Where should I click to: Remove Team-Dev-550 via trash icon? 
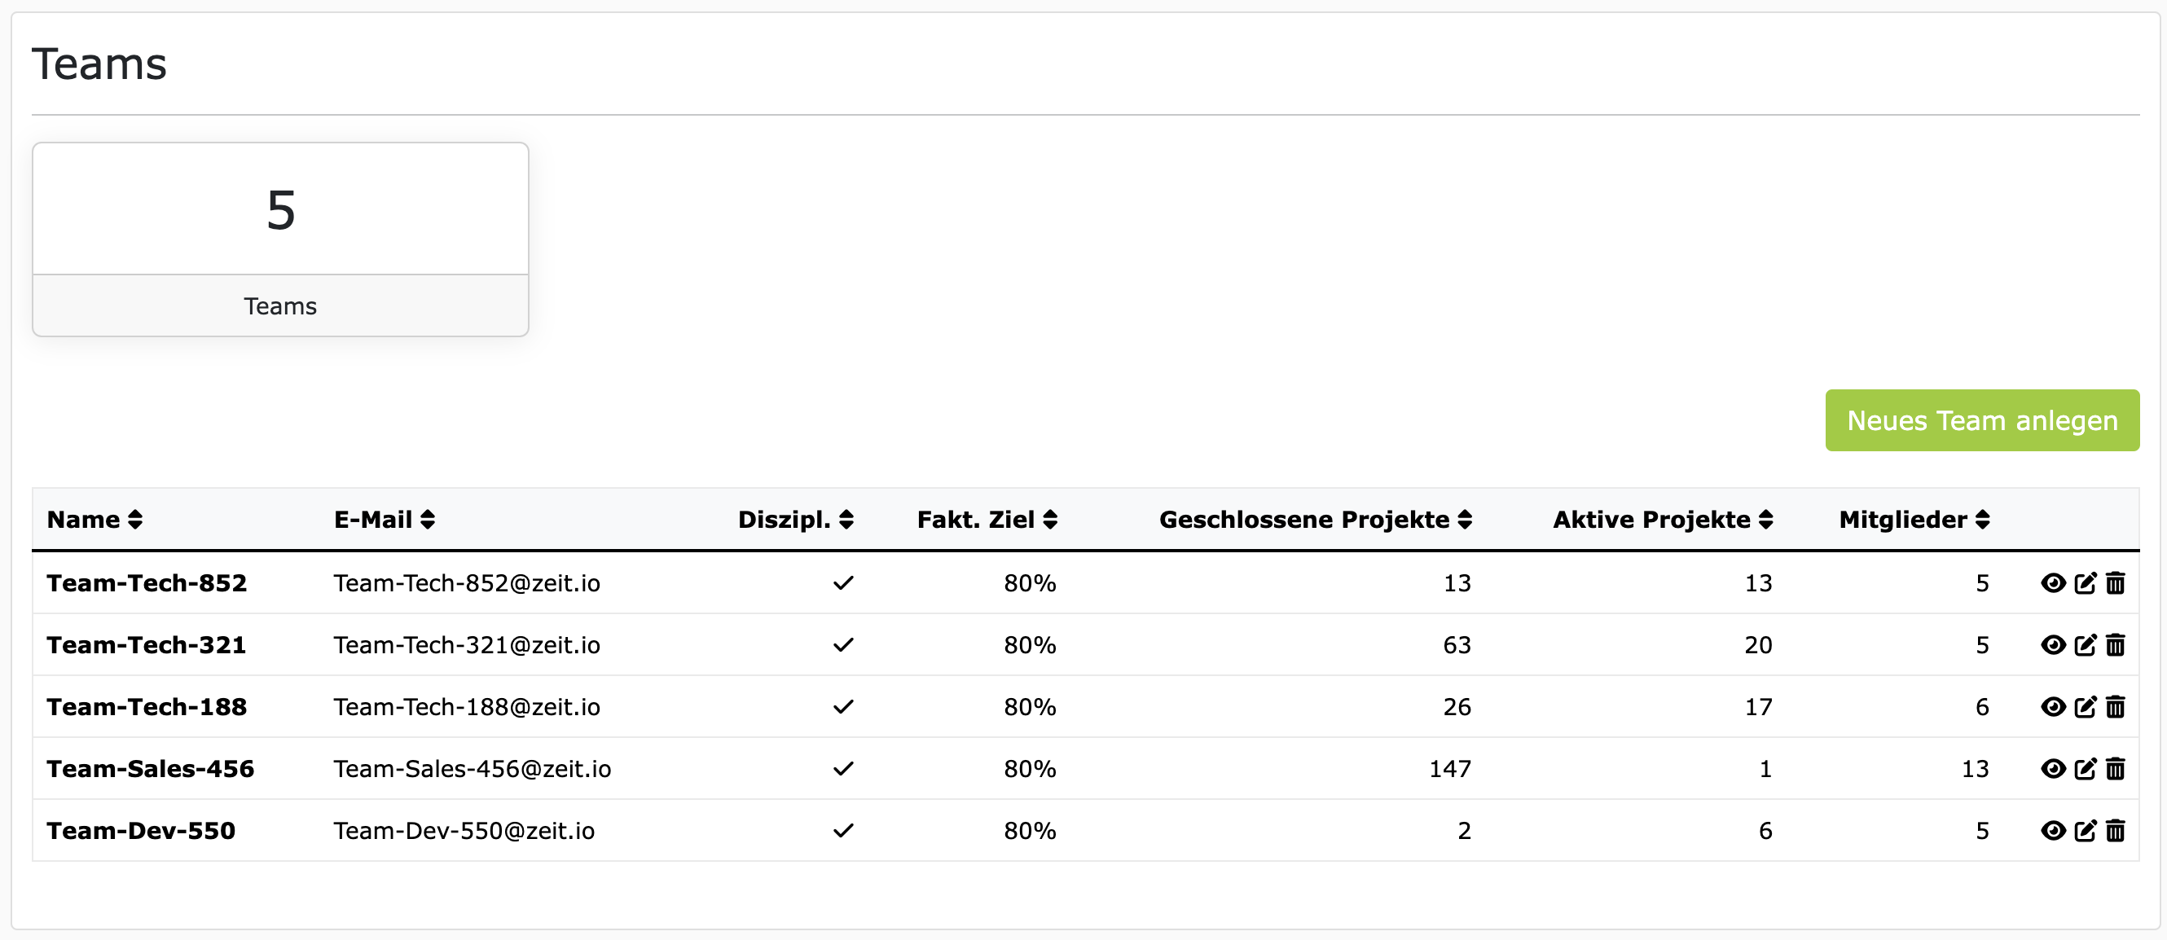[2116, 831]
